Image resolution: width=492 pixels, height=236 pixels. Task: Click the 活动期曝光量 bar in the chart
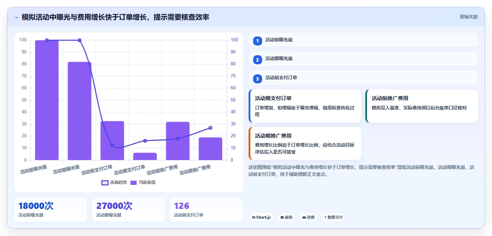click(x=80, y=111)
